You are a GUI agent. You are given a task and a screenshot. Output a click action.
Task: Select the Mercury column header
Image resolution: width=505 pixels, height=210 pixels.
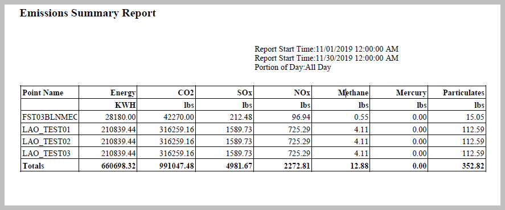tap(411, 93)
